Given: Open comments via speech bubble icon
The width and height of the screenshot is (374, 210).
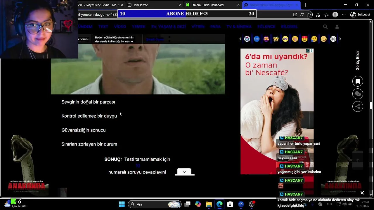Looking at the screenshot, I should coord(358,94).
